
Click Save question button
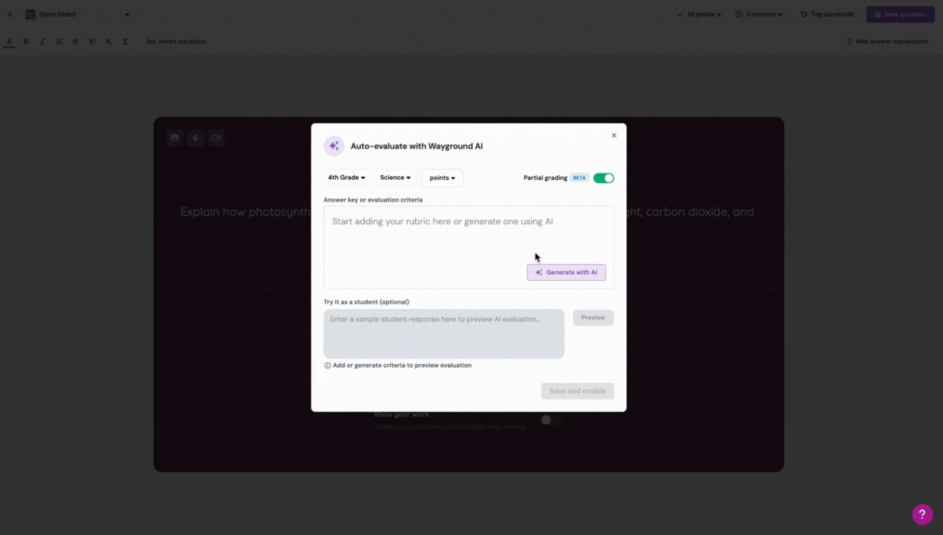point(900,14)
